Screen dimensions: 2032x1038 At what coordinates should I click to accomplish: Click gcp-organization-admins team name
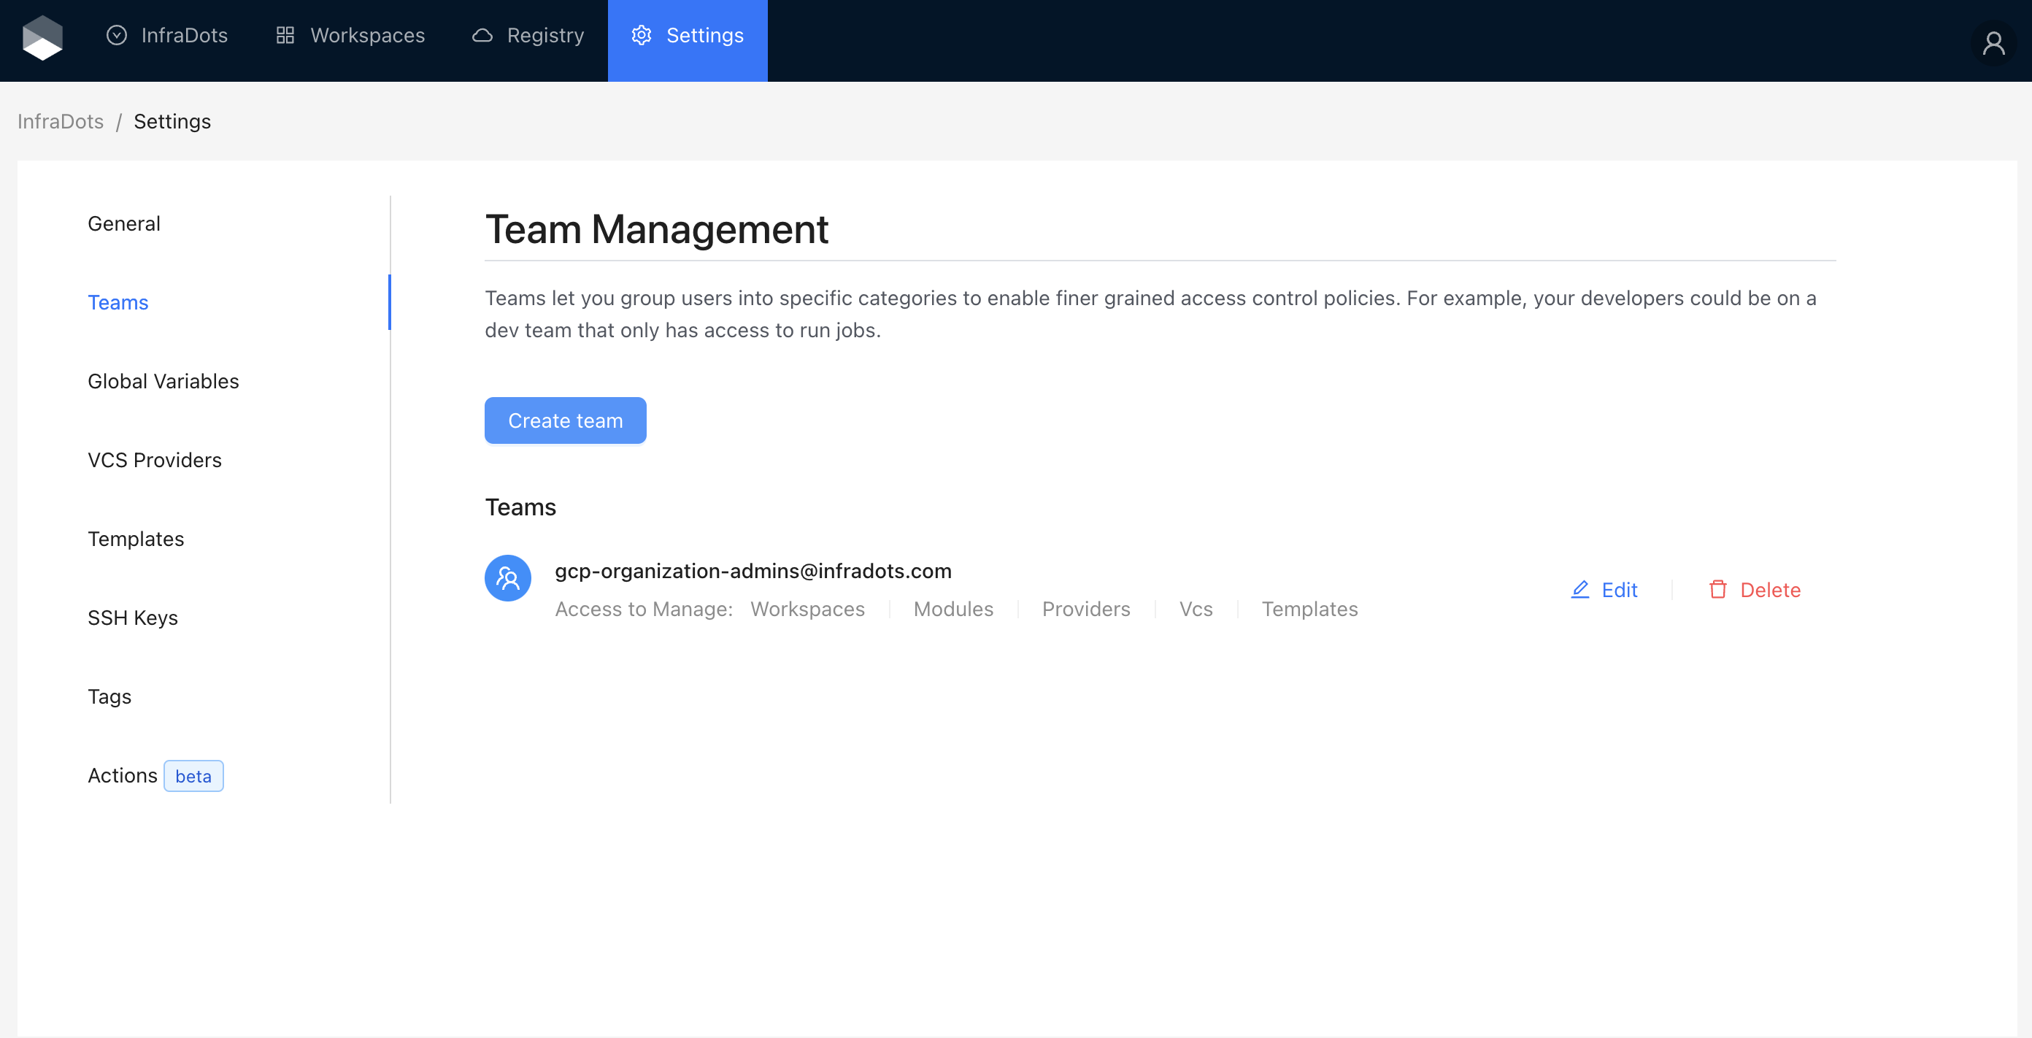coord(753,571)
